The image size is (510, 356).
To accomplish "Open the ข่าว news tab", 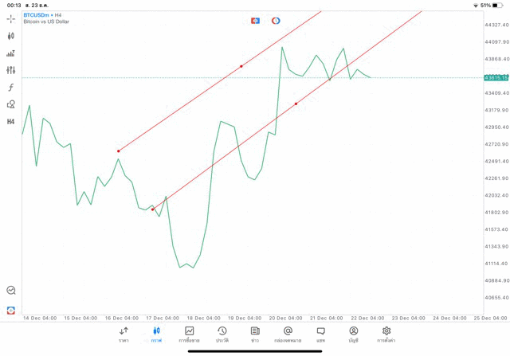I will [255, 334].
